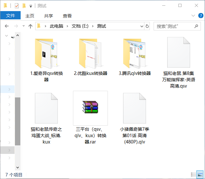This screenshot has width=205, height=179.
Task: Collapse the top expanded tree node chevron
Action: tap(6, 36)
